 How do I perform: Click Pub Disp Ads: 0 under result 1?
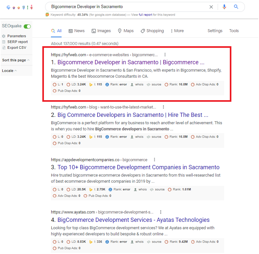[67, 91]
